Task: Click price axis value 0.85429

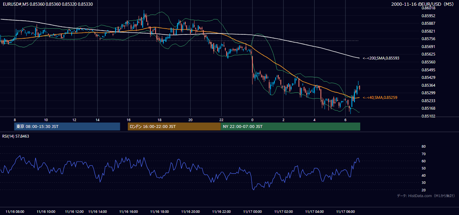Action: (428, 77)
